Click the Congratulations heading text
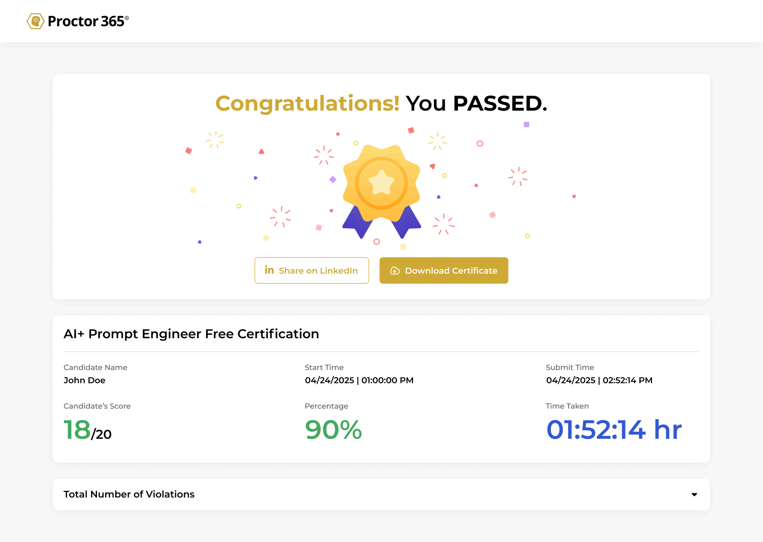Screen dimensions: 763x542 tap(307, 103)
